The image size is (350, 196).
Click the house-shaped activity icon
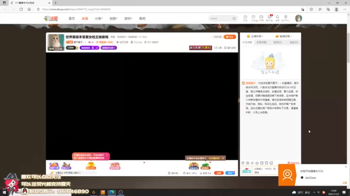pyautogui.click(x=54, y=166)
